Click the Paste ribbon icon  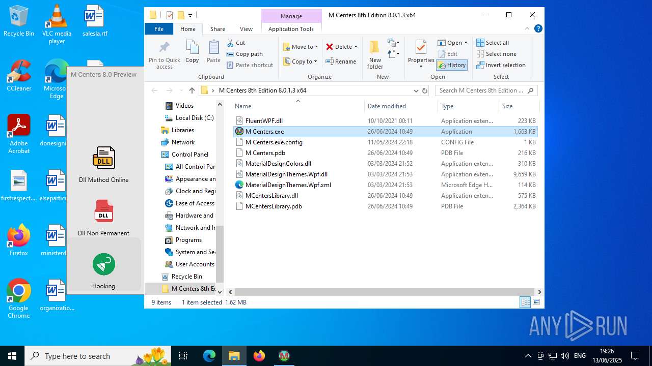point(213,52)
